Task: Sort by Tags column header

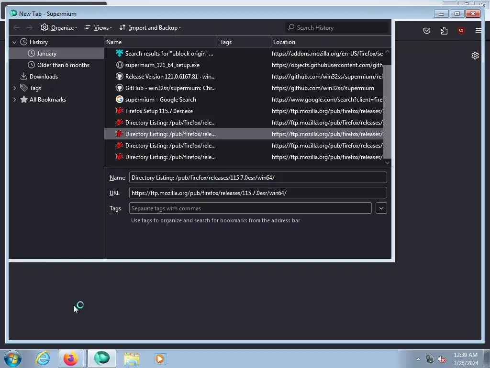Action: (x=245, y=42)
